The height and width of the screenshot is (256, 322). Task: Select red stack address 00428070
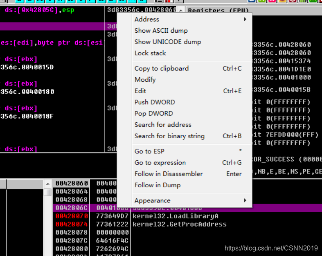pos(72,216)
